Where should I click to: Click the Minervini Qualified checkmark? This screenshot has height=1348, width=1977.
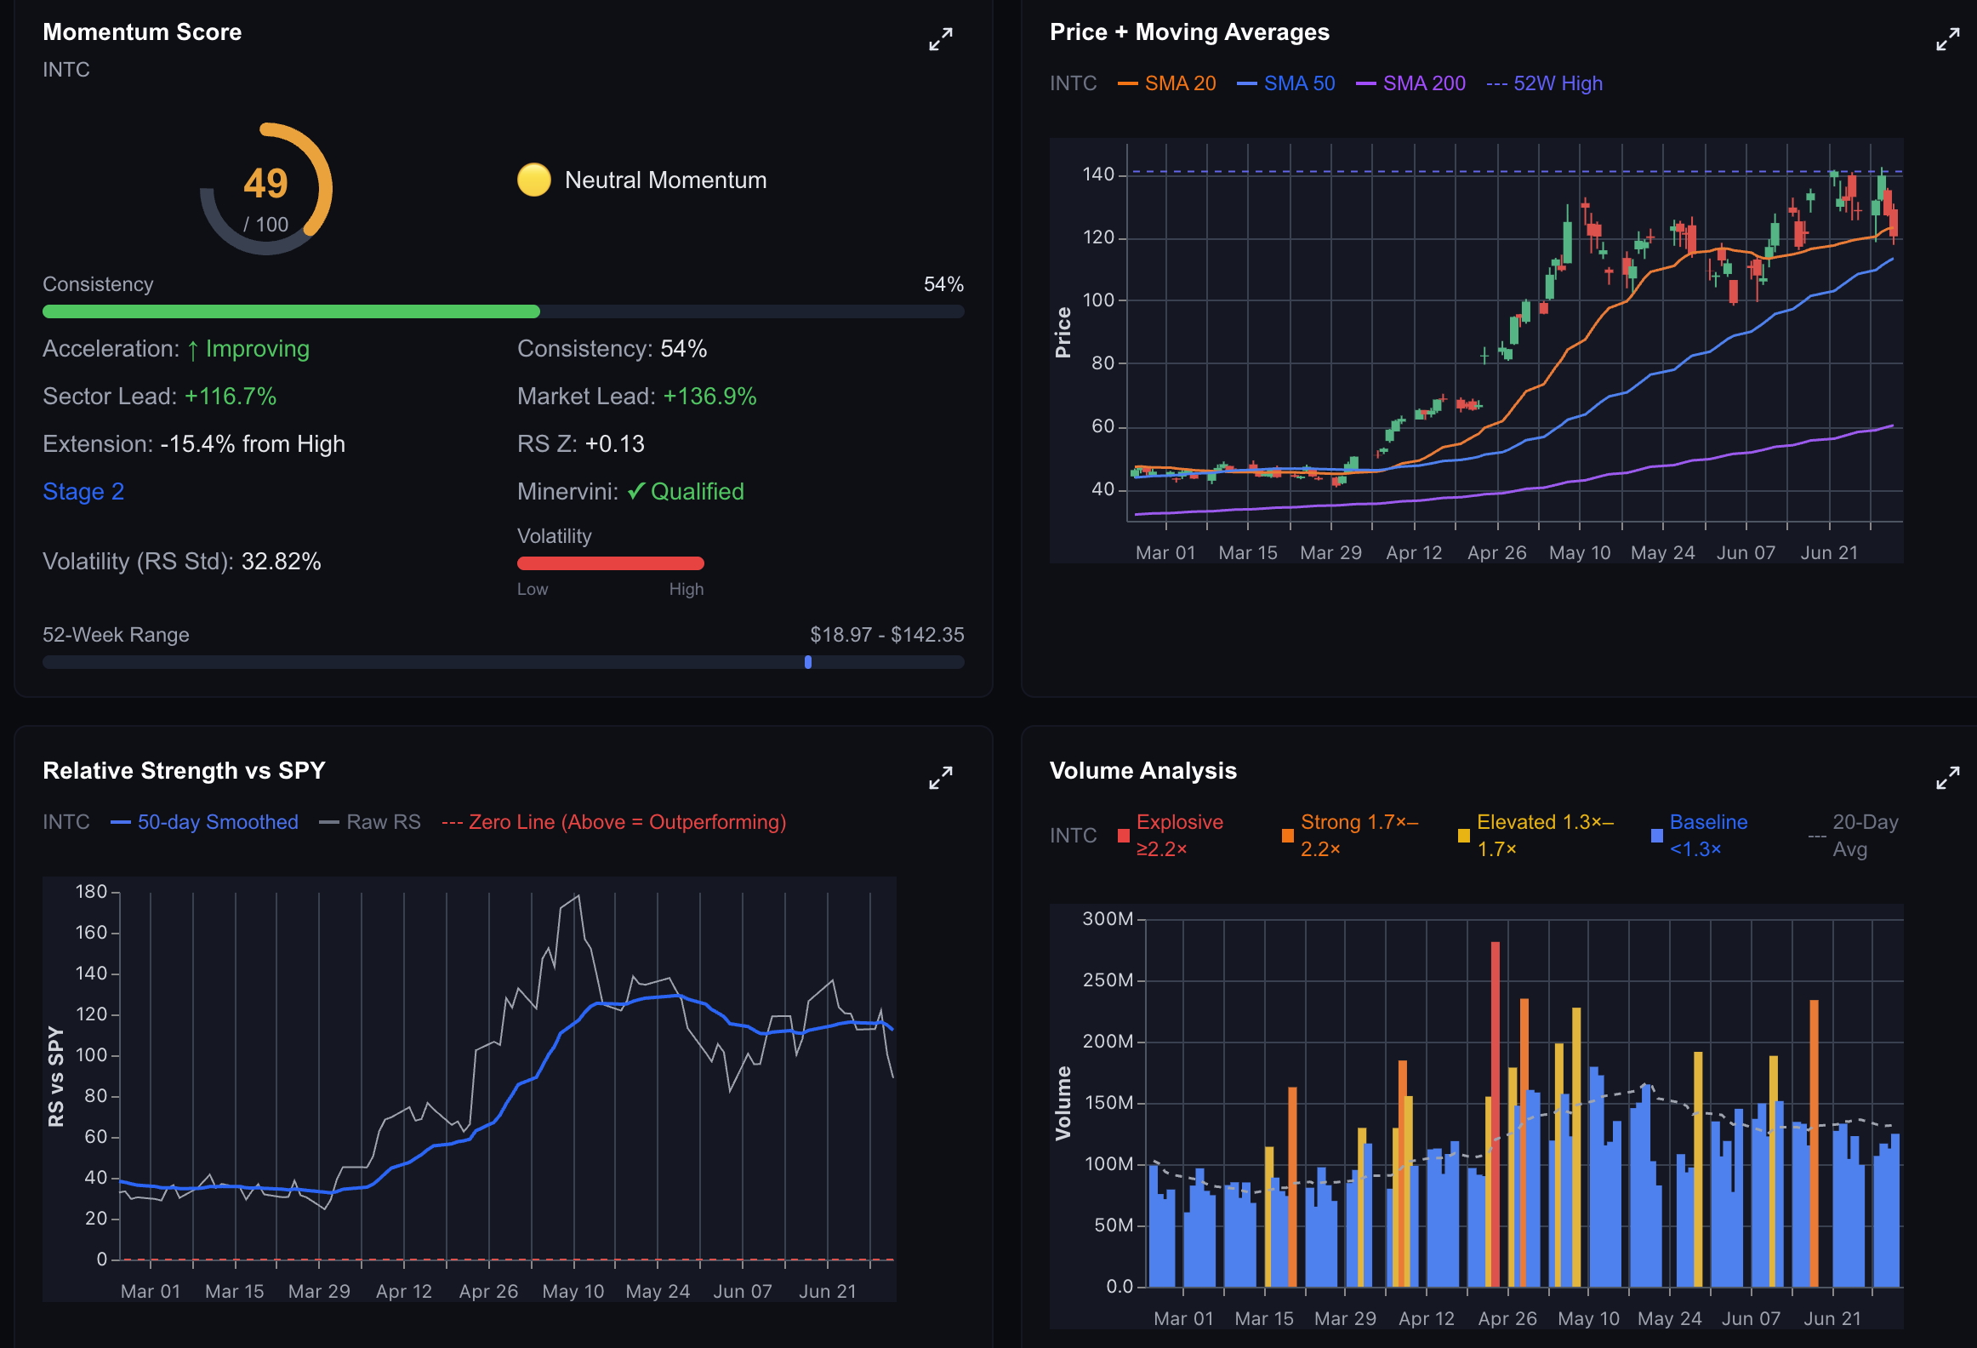635,492
